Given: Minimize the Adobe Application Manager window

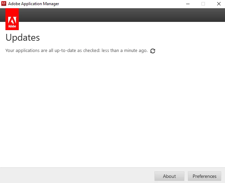Looking at the screenshot, I should point(188,4).
